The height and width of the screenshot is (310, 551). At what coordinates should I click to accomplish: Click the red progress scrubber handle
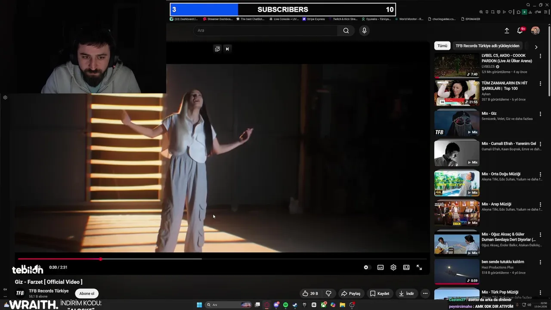tap(100, 259)
